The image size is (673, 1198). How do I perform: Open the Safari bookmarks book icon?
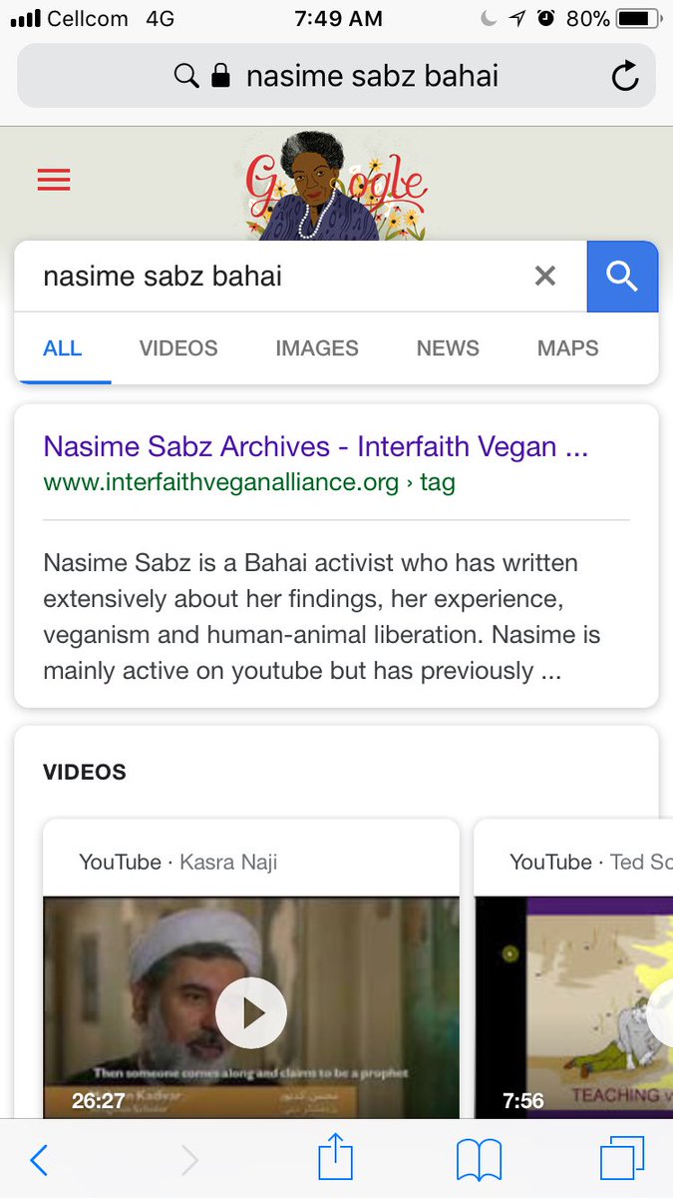pyautogui.click(x=479, y=1161)
